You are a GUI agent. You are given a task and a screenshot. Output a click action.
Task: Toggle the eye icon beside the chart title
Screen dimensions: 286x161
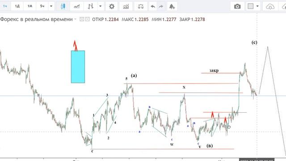click(82, 19)
